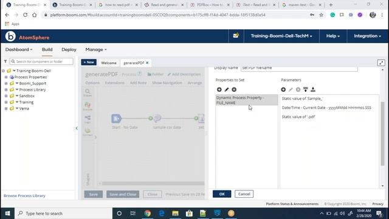Open Chrome Apps shortcut
This screenshot has height=219, width=389.
[x=12, y=24]
